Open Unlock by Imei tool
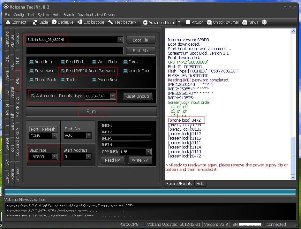Image resolution: width=301 pixels, height=229 pixels. pos(223,22)
